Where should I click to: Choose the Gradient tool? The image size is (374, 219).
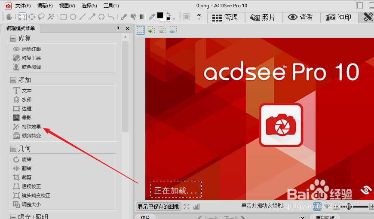pos(143,17)
